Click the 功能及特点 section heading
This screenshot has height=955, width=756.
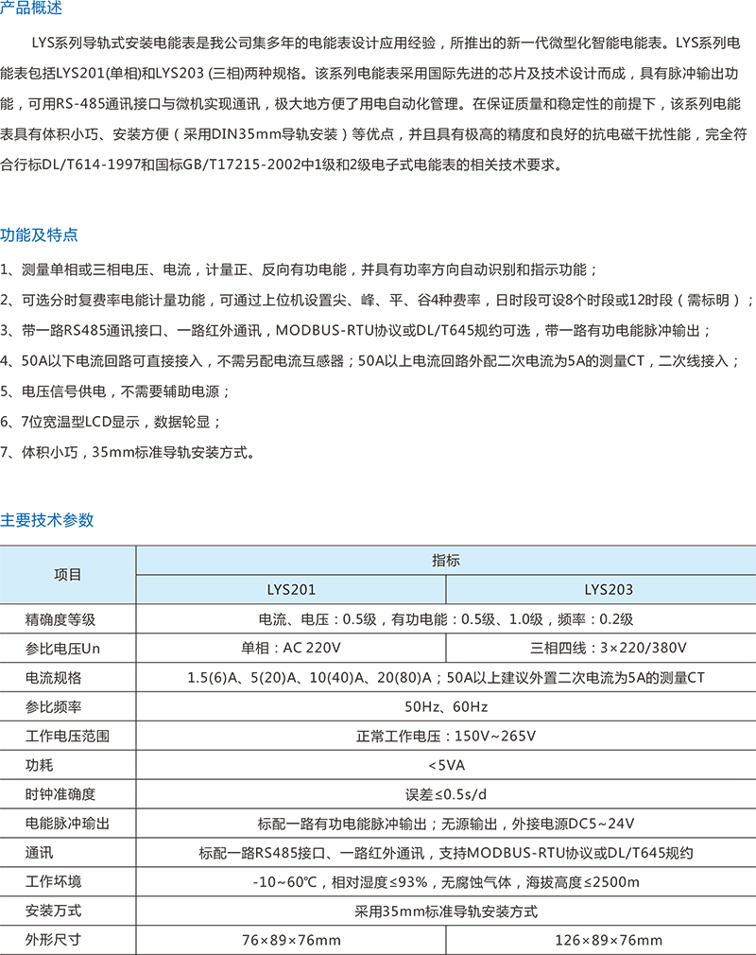39,234
